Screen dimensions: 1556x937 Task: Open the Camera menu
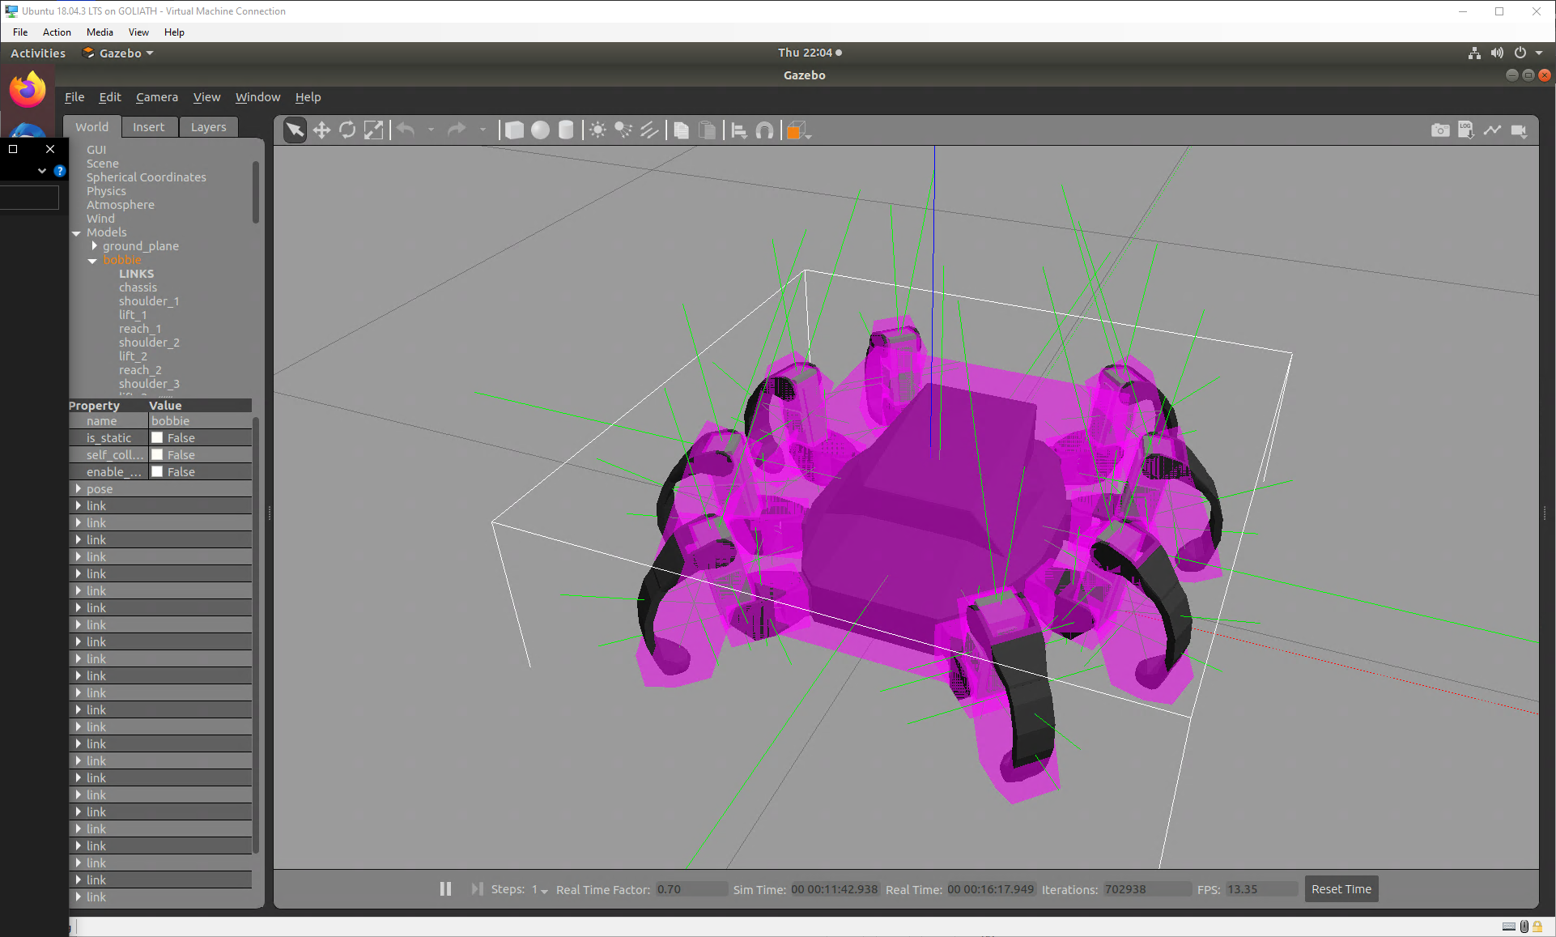pyautogui.click(x=156, y=97)
